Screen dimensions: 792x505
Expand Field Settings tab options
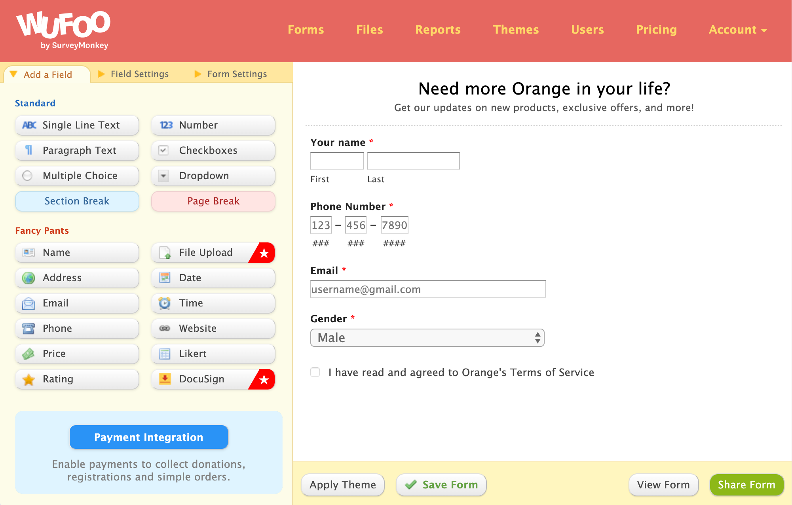(x=140, y=74)
